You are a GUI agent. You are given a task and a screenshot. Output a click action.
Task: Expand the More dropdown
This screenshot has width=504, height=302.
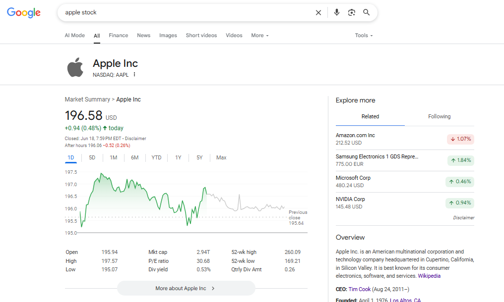pos(260,35)
